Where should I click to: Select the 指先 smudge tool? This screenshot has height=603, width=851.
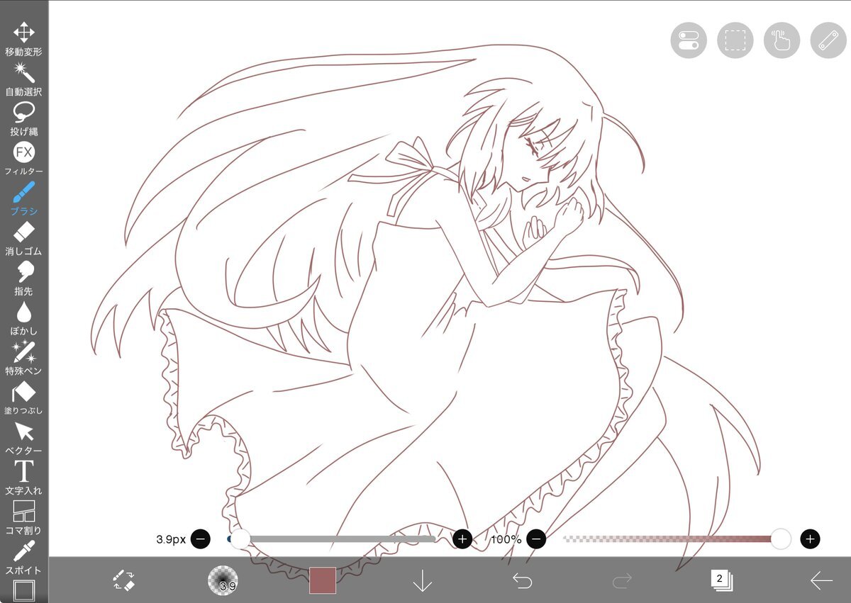click(24, 278)
